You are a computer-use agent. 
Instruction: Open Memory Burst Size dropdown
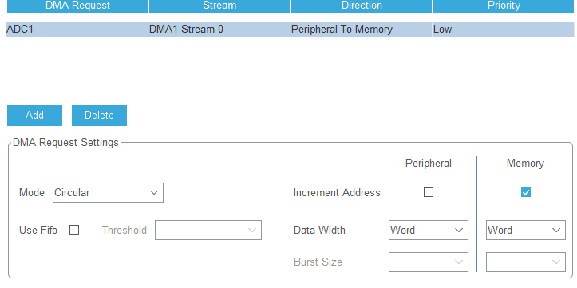(525, 262)
